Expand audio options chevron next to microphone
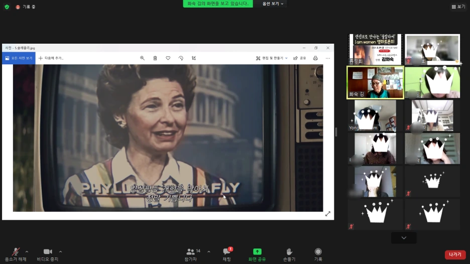The image size is (470, 264). pos(27,252)
